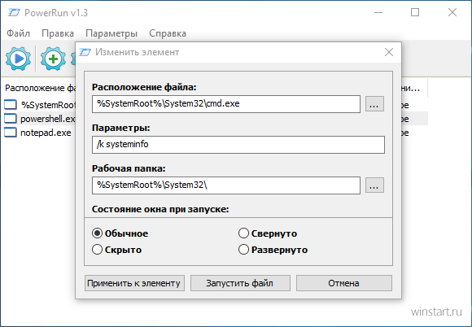The image size is (472, 327).
Task: Click the window icon of the %SystemRoot row
Action: coord(11,105)
